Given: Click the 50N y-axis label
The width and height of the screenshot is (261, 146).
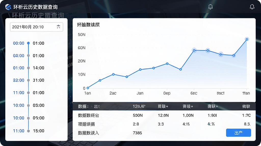Looking at the screenshot, I should pos(82,34).
